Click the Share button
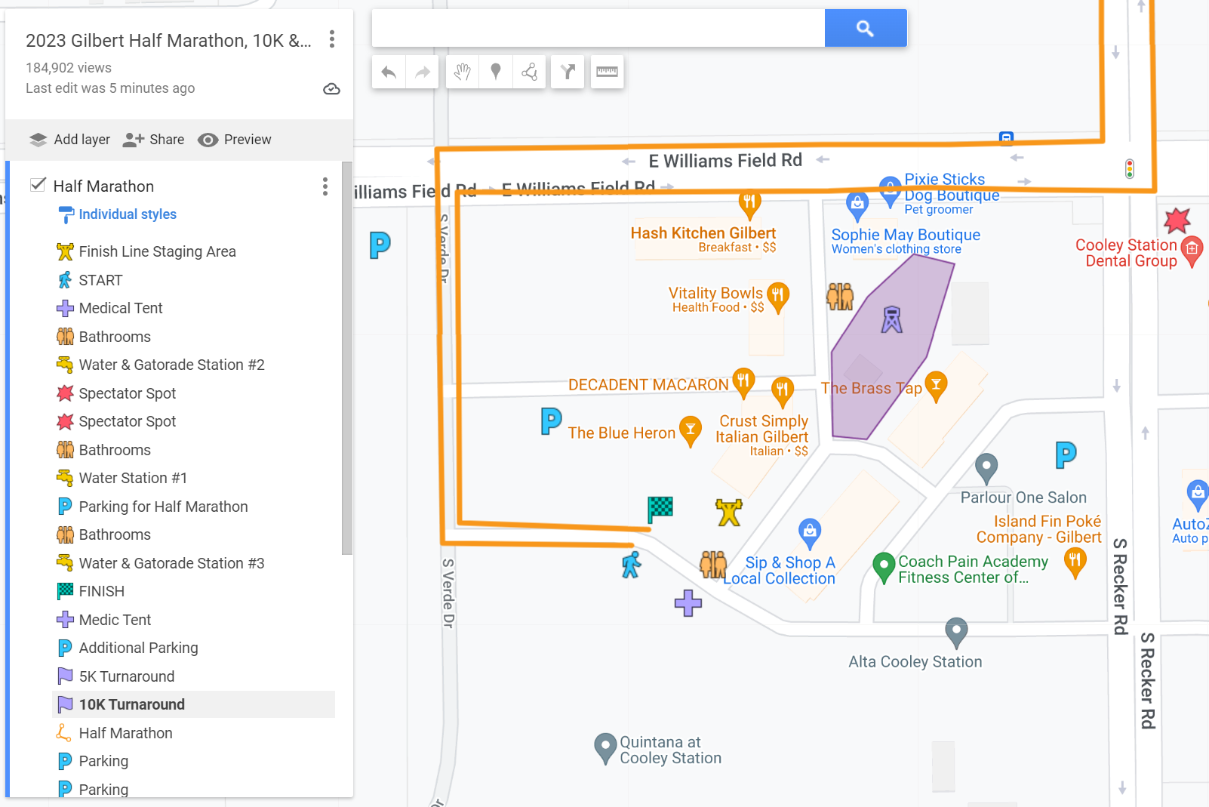 pyautogui.click(x=154, y=140)
